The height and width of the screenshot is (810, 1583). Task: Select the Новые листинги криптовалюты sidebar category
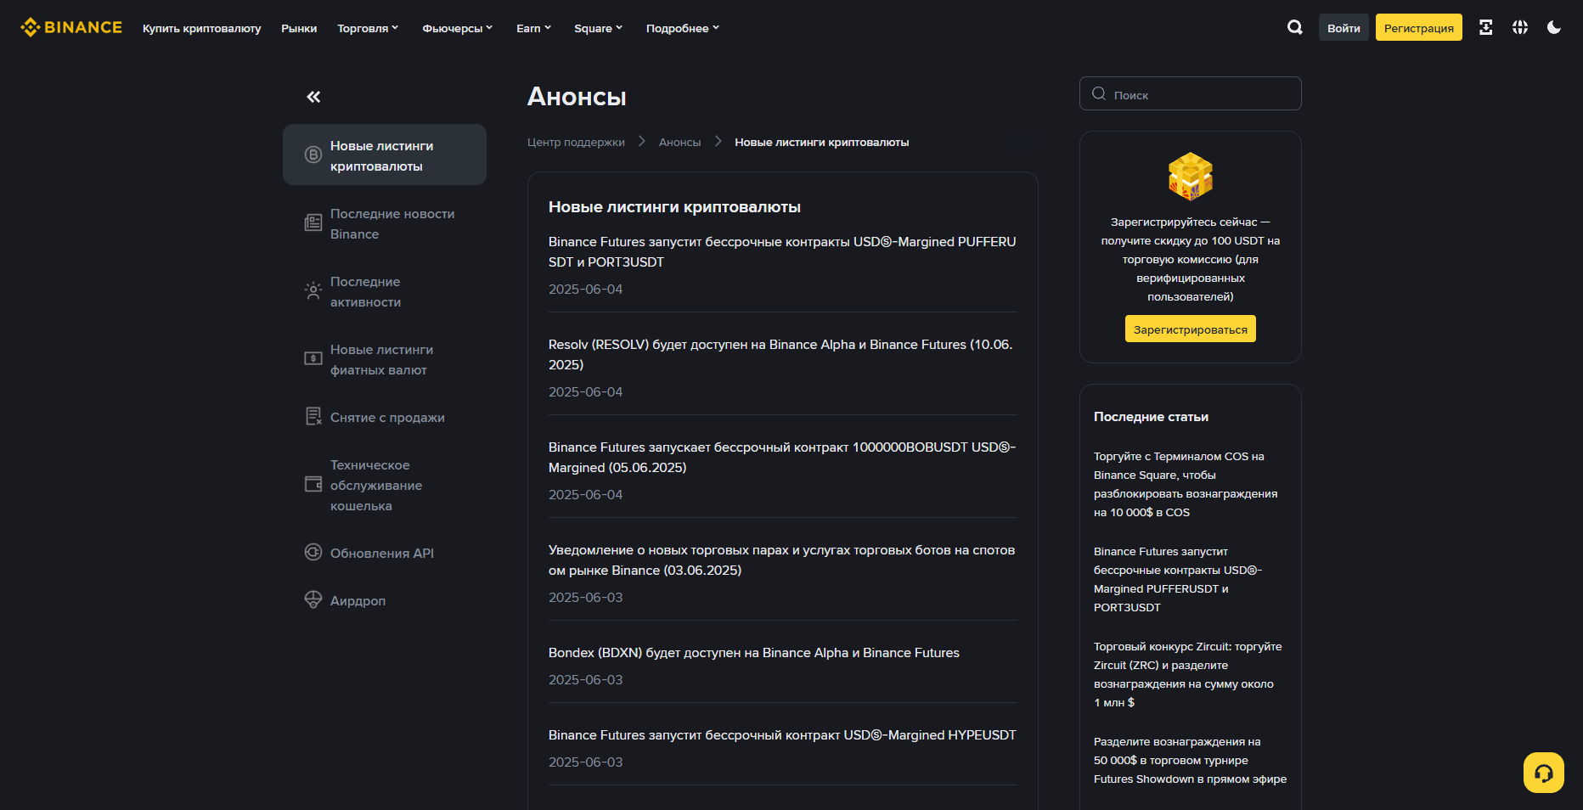coord(385,155)
